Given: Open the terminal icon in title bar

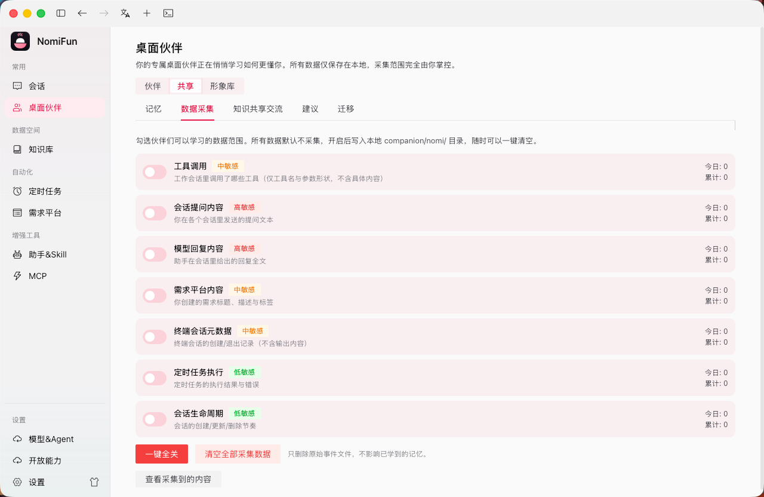Looking at the screenshot, I should (x=168, y=13).
